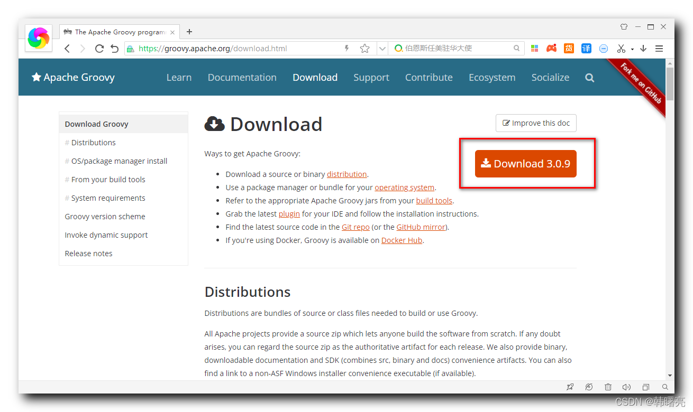
Task: Click the browser back arrow
Action: [x=67, y=49]
